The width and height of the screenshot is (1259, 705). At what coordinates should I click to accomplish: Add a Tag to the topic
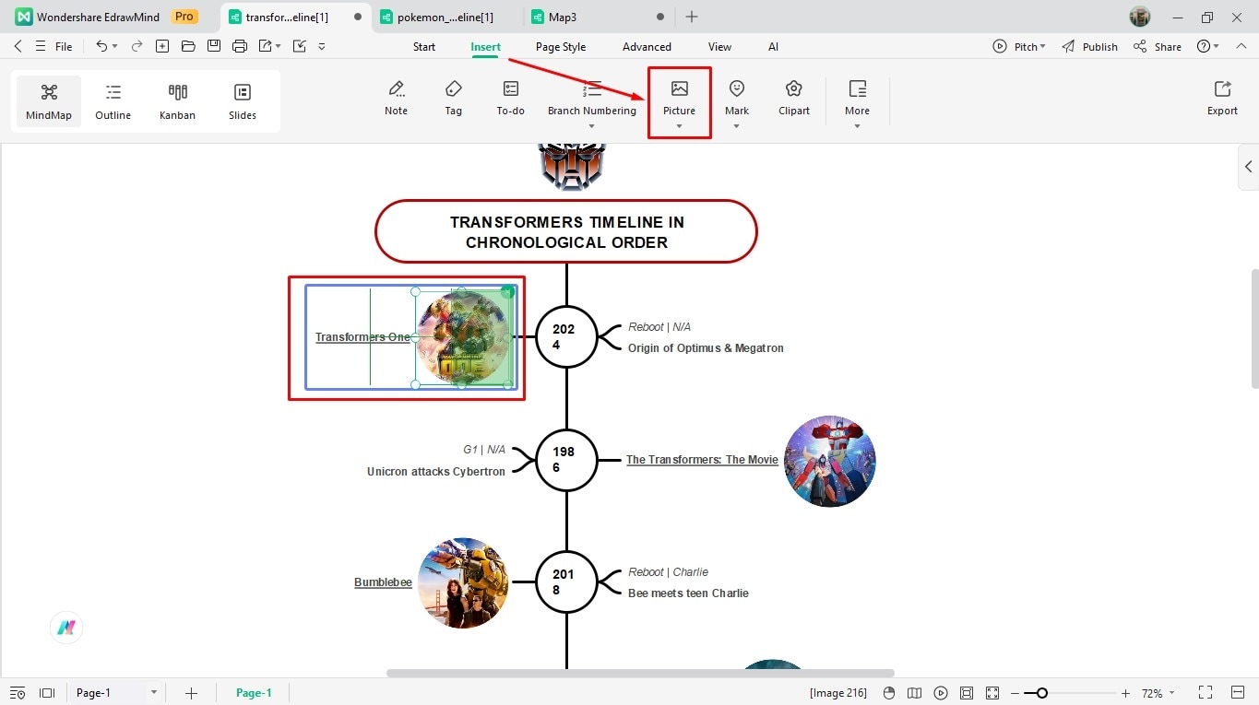pyautogui.click(x=453, y=98)
